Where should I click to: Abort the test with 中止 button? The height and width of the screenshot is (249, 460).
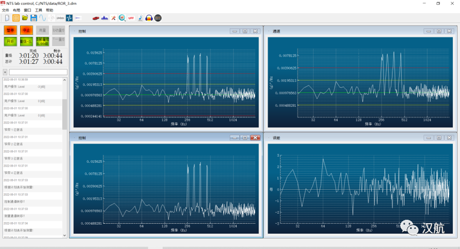coord(26,30)
